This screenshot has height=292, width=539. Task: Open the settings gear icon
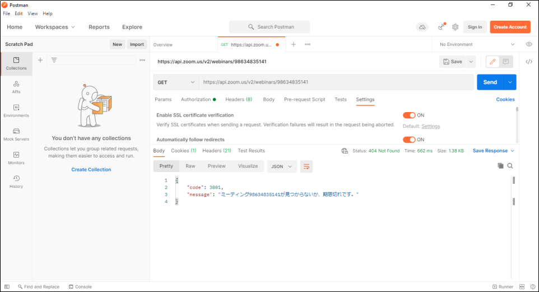tap(455, 27)
